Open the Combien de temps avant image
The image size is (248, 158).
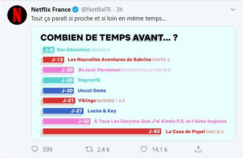134,83
